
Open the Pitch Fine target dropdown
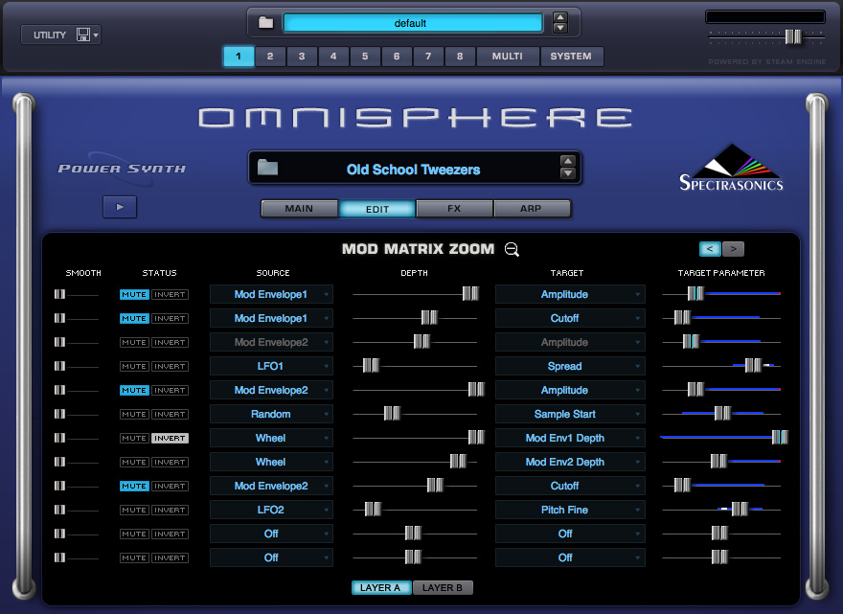[x=570, y=510]
